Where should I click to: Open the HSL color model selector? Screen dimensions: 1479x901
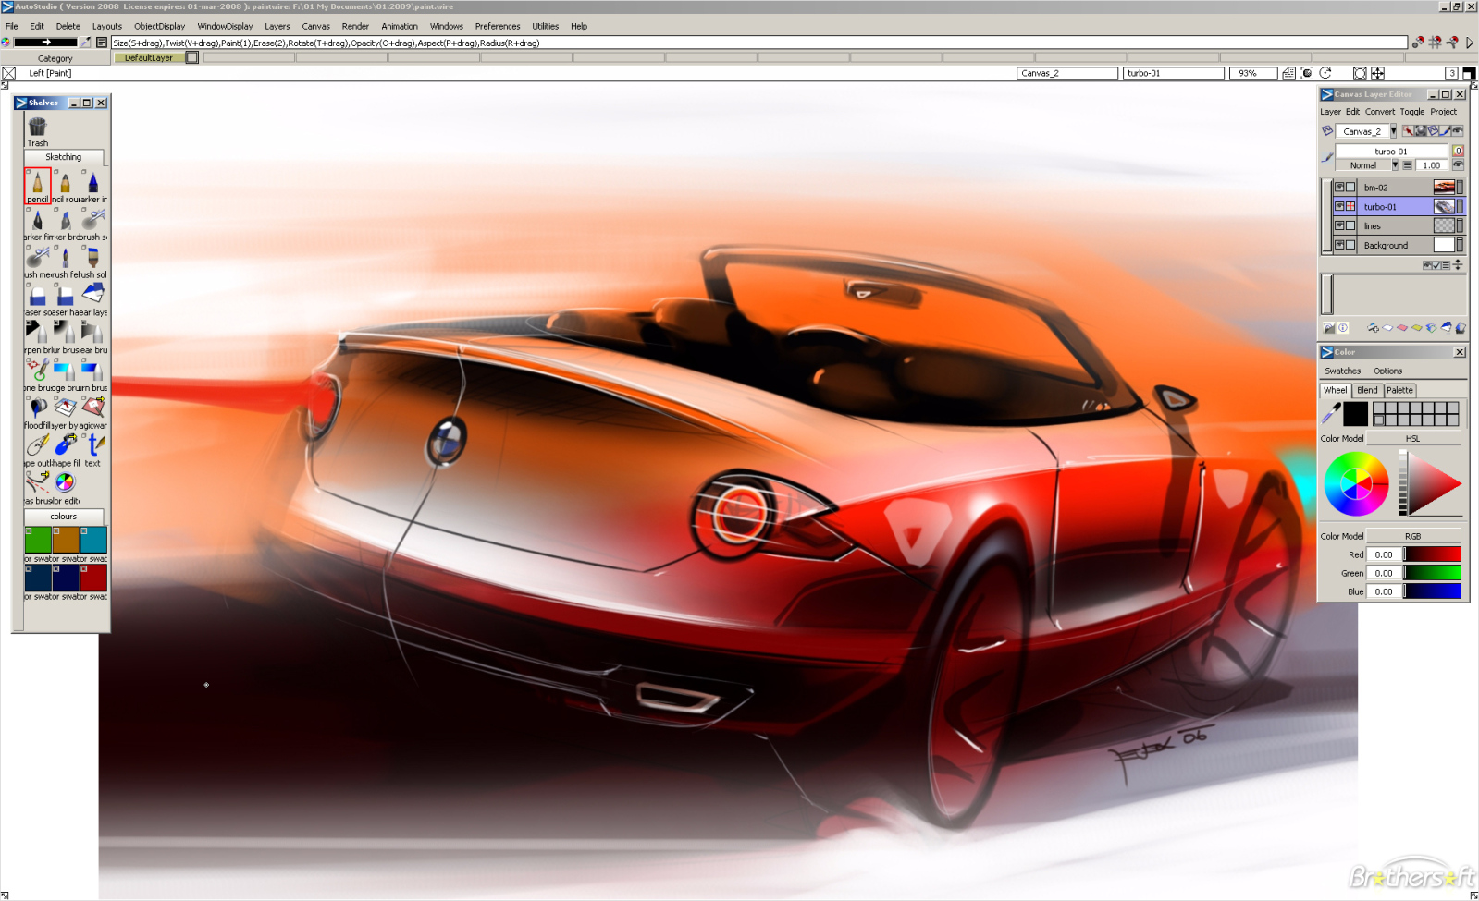(1413, 438)
